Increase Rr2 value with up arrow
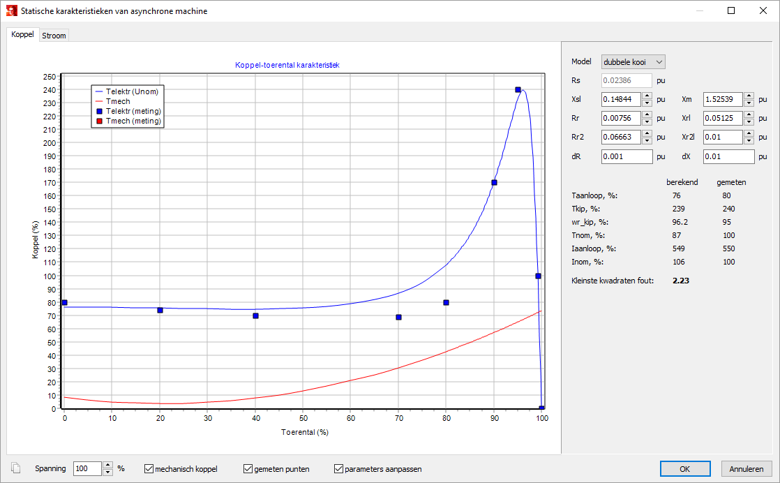Image resolution: width=780 pixels, height=483 pixels. click(647, 134)
